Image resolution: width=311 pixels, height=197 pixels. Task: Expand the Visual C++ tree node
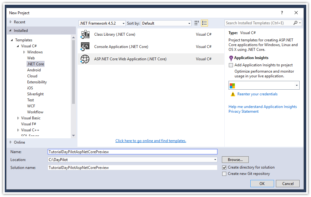pos(18,130)
